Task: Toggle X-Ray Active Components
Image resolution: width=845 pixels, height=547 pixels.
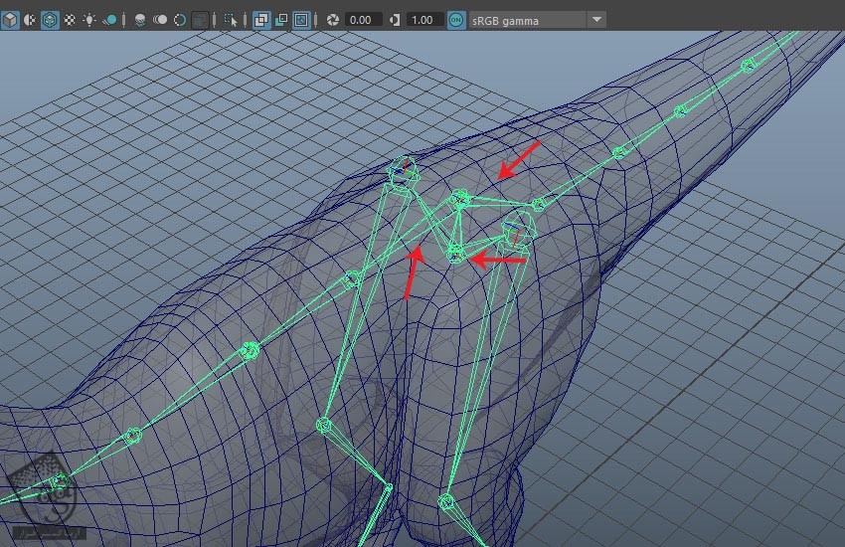Action: coord(281,19)
